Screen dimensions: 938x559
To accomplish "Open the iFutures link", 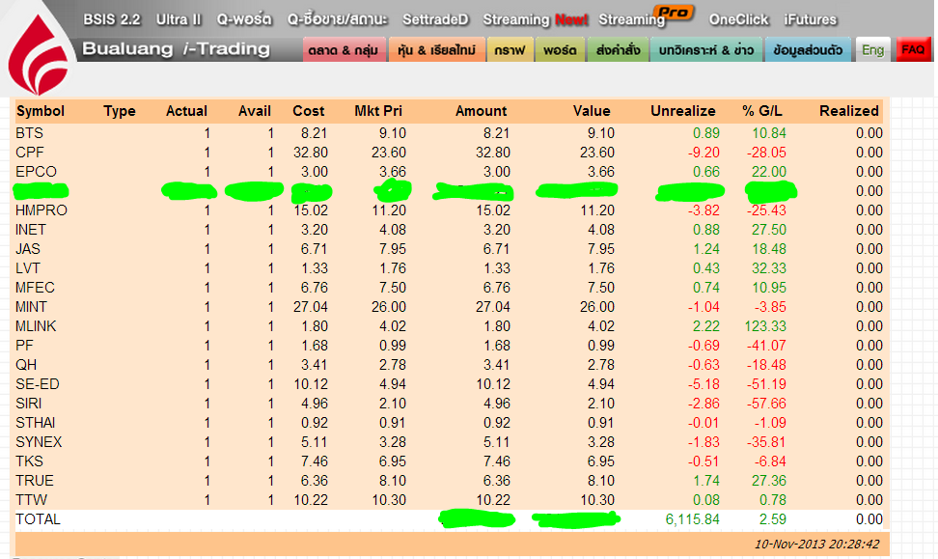I will pos(810,19).
